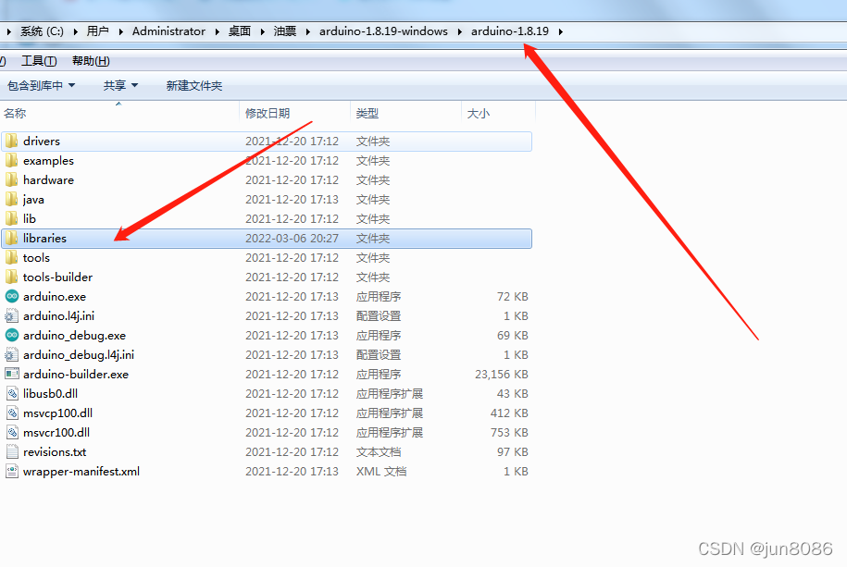Click the XML 文档 type cell
Viewport: 847px width, 567px height.
pyautogui.click(x=380, y=472)
